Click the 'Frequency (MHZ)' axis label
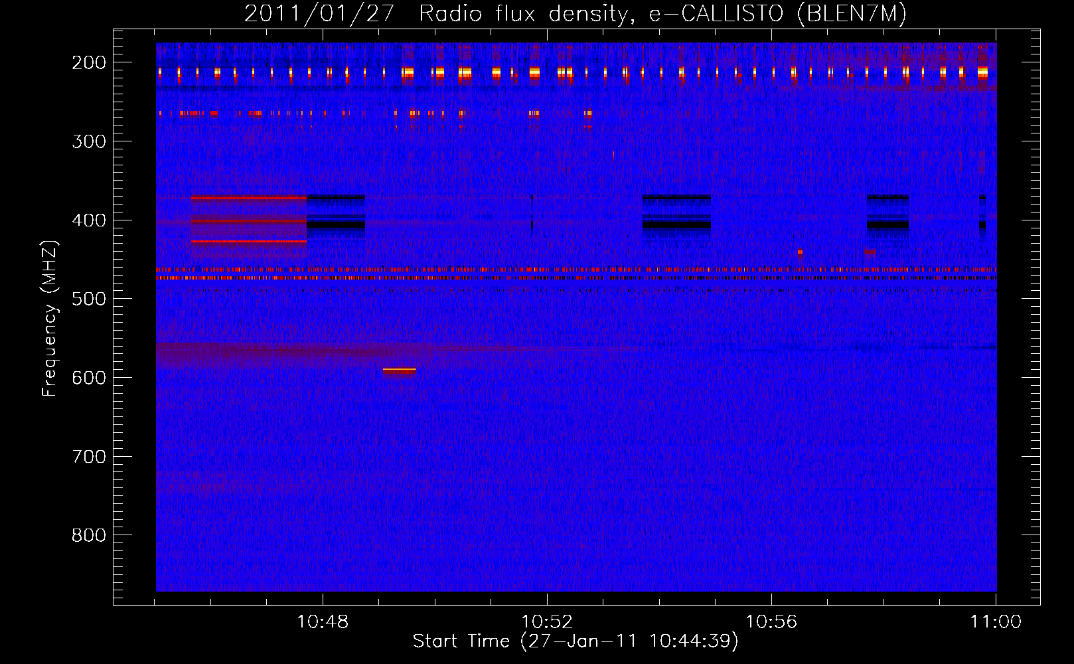The width and height of the screenshot is (1074, 664). (49, 319)
